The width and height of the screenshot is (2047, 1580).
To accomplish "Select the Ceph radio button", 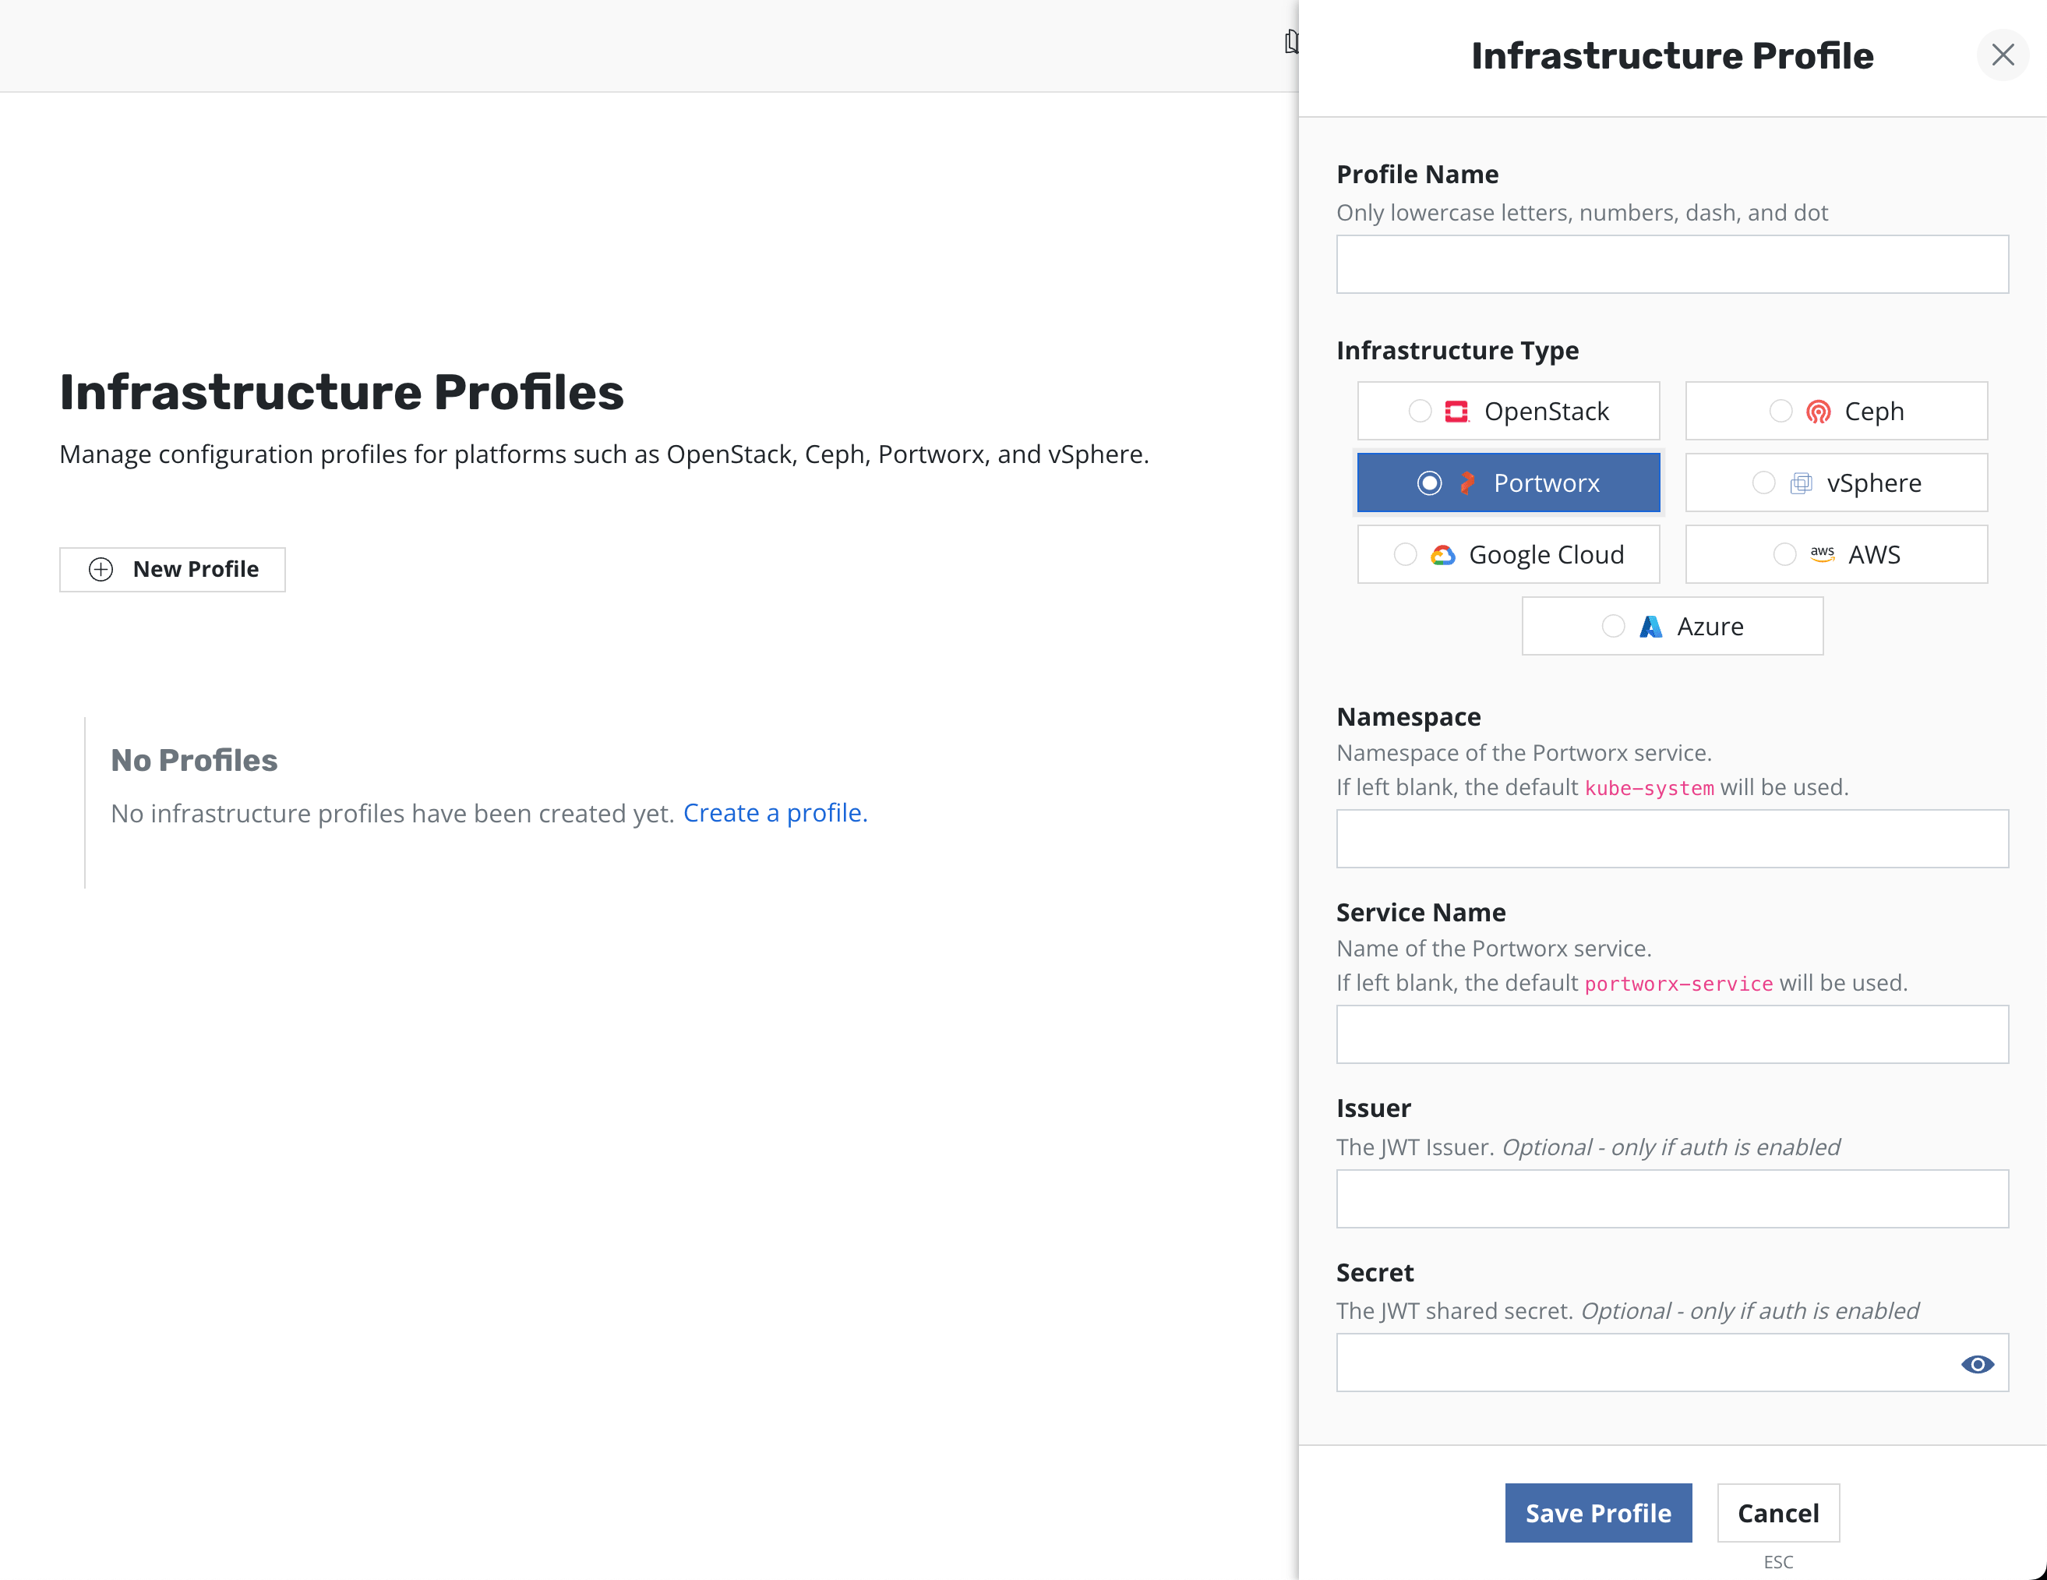I will tap(1780, 412).
